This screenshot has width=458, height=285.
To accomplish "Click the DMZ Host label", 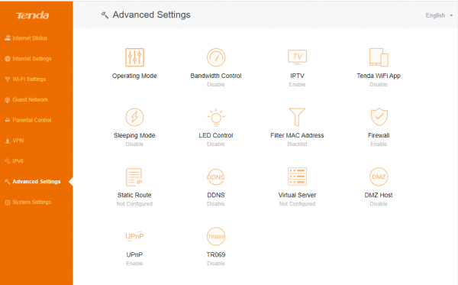I will 379,195.
